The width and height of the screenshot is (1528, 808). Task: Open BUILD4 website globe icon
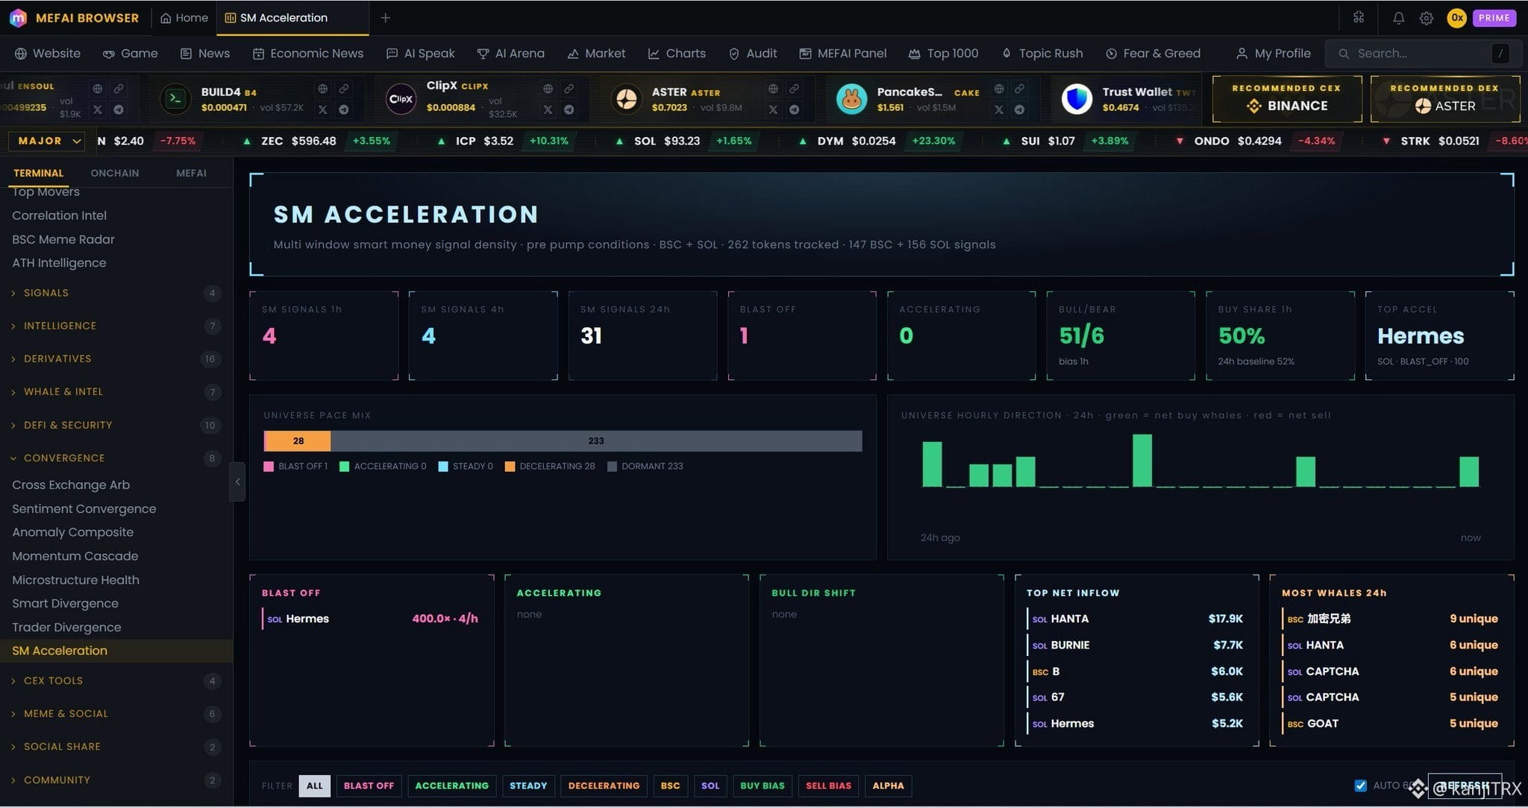tap(322, 89)
